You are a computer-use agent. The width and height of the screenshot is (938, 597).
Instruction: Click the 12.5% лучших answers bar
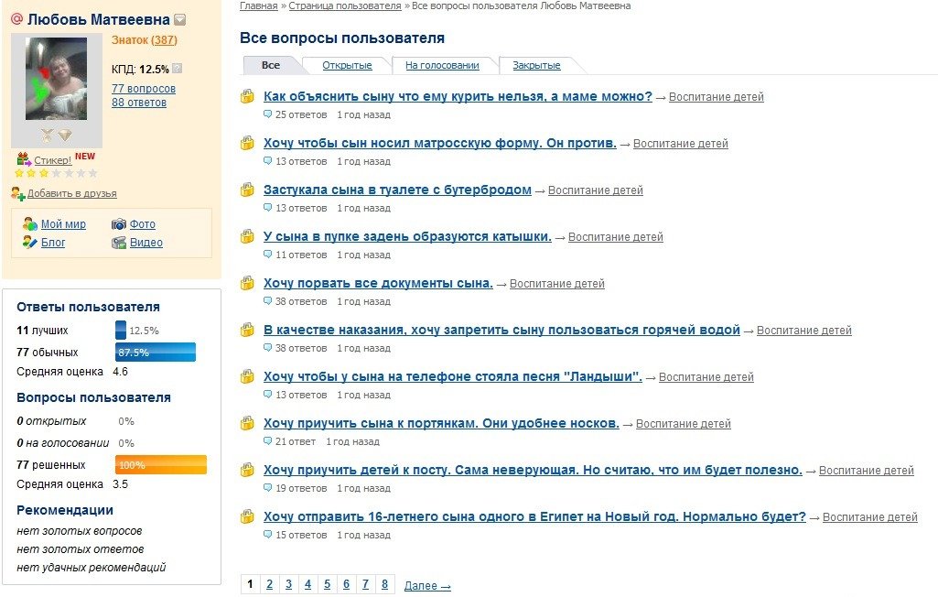121,330
